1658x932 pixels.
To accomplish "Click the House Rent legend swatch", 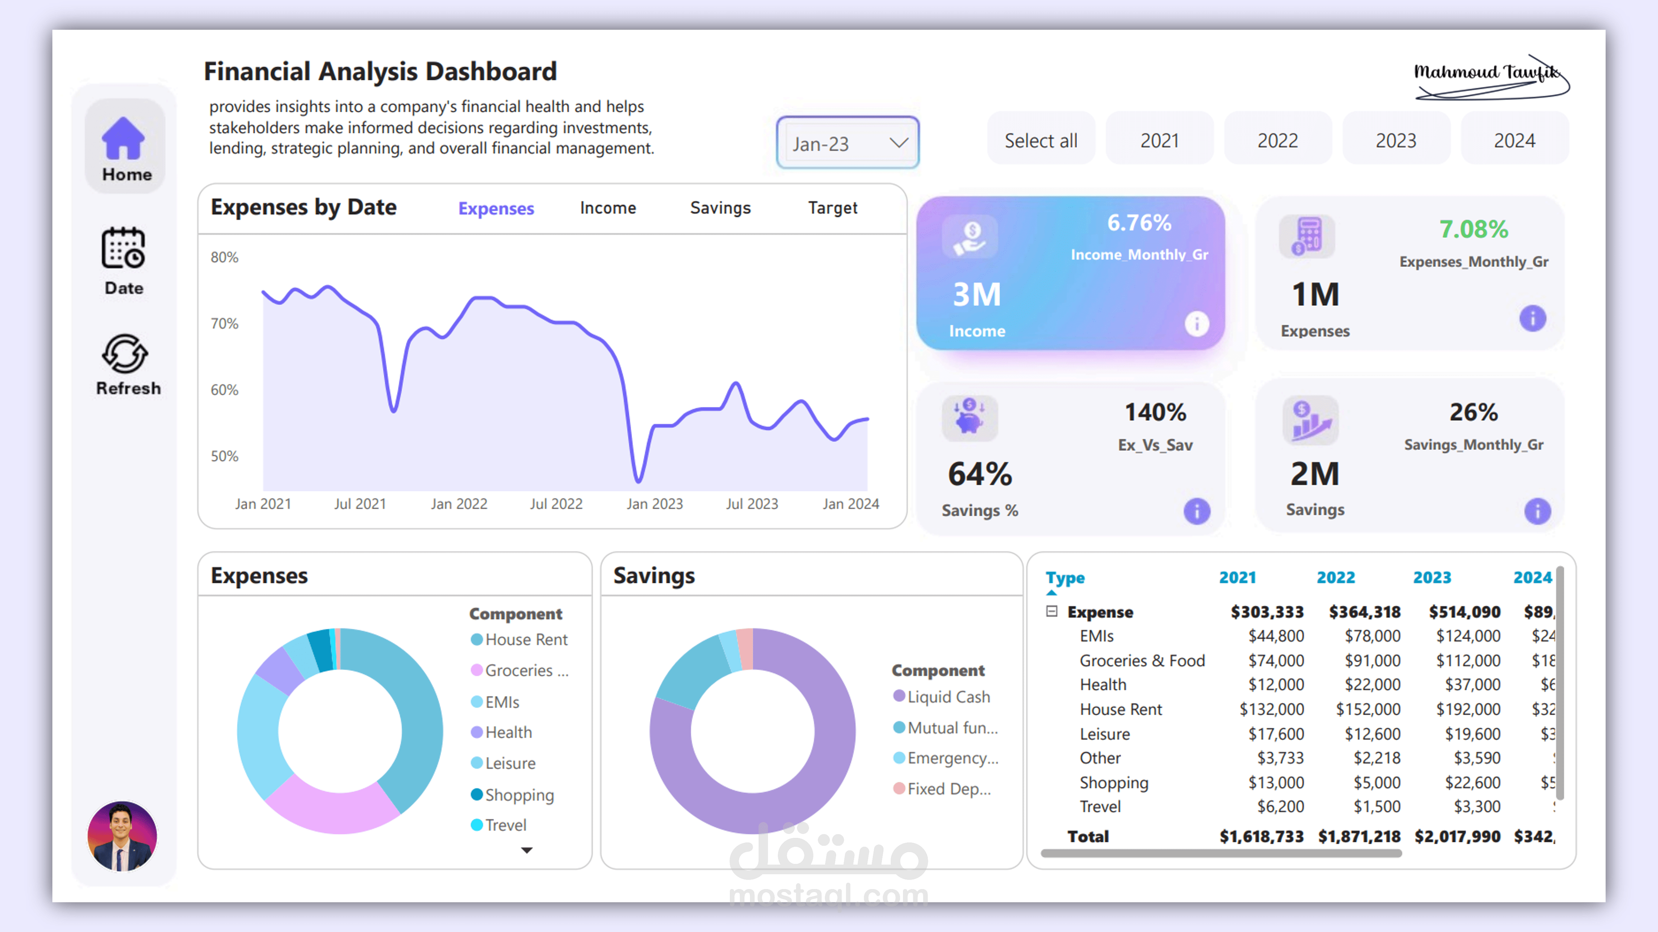I will tap(477, 639).
